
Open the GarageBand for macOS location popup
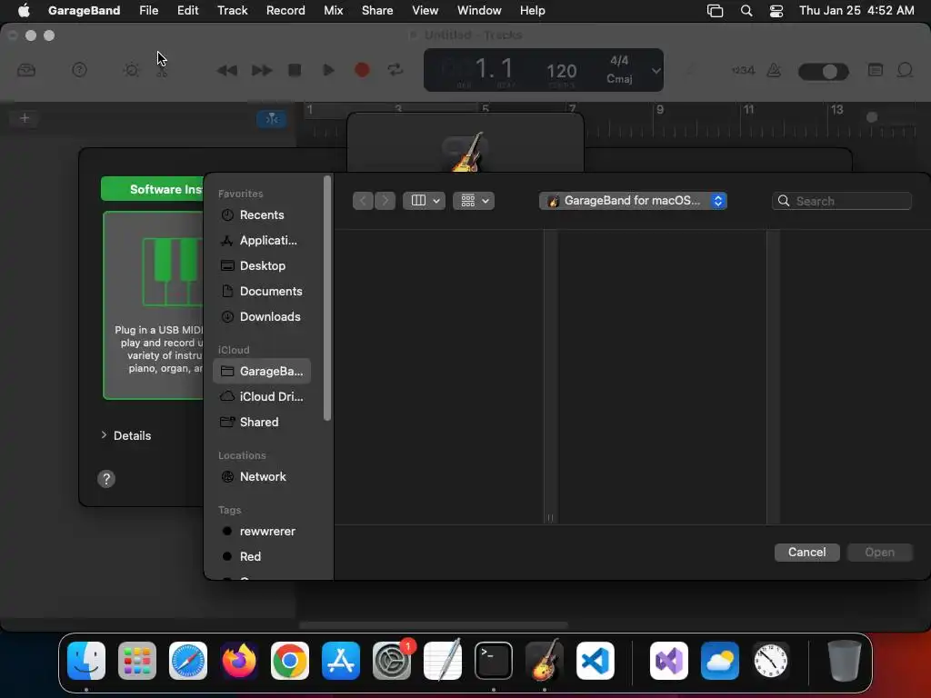pos(633,201)
